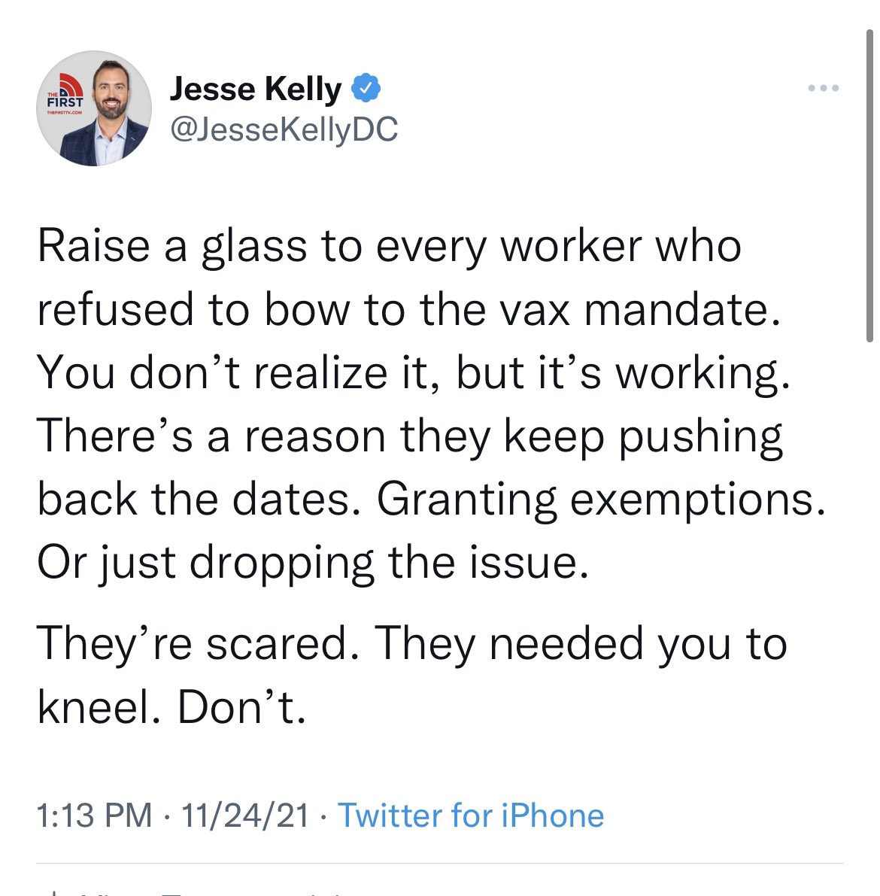Screen dimensions: 880x896
Task: Click the sentence "They're scared."
Action: [x=199, y=644]
